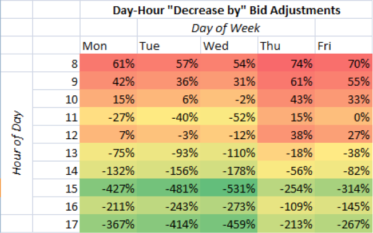This screenshot has height=233, width=373.
Task: Click the -427% cell under Mon
Action: [x=108, y=189]
